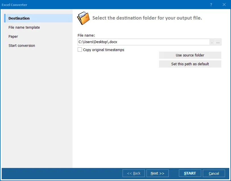
Task: Click Next to proceed
Action: tap(157, 173)
